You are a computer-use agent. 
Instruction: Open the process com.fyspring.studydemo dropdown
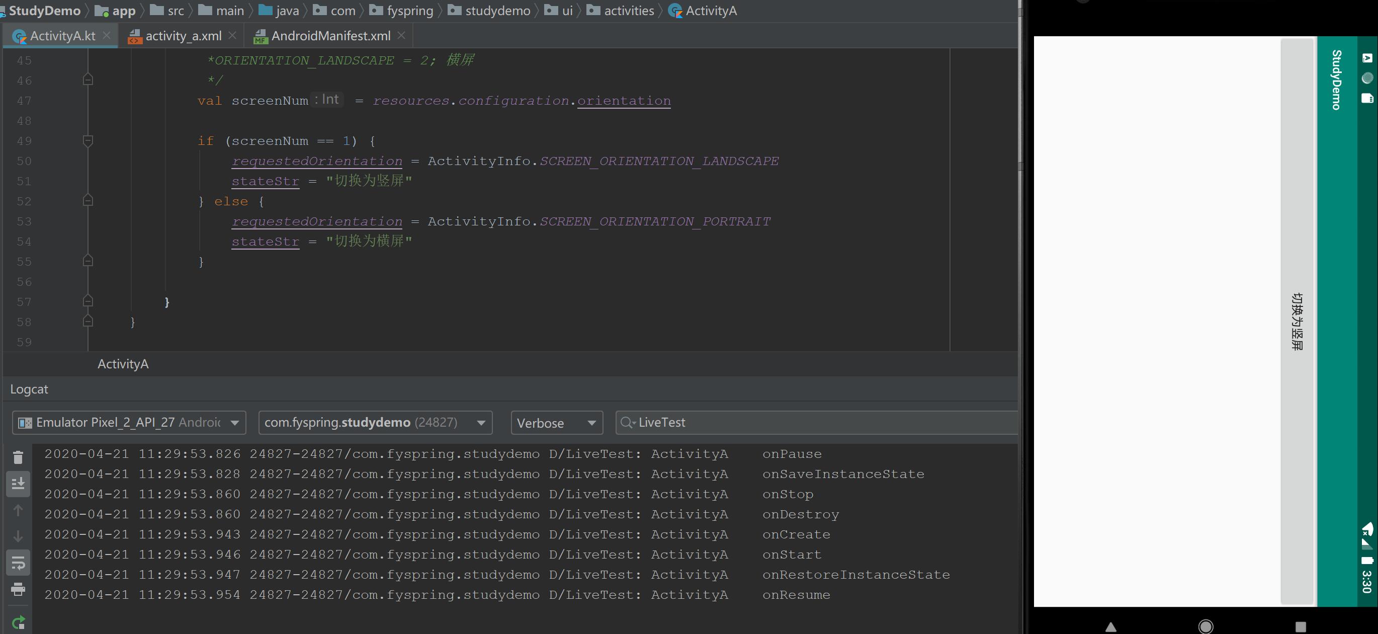point(375,423)
